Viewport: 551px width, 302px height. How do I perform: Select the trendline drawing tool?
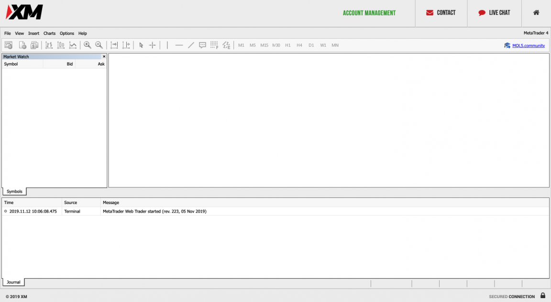[191, 45]
